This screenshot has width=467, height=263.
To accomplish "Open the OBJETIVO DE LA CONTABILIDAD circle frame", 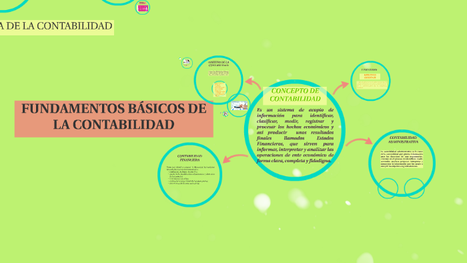I will tap(218, 80).
